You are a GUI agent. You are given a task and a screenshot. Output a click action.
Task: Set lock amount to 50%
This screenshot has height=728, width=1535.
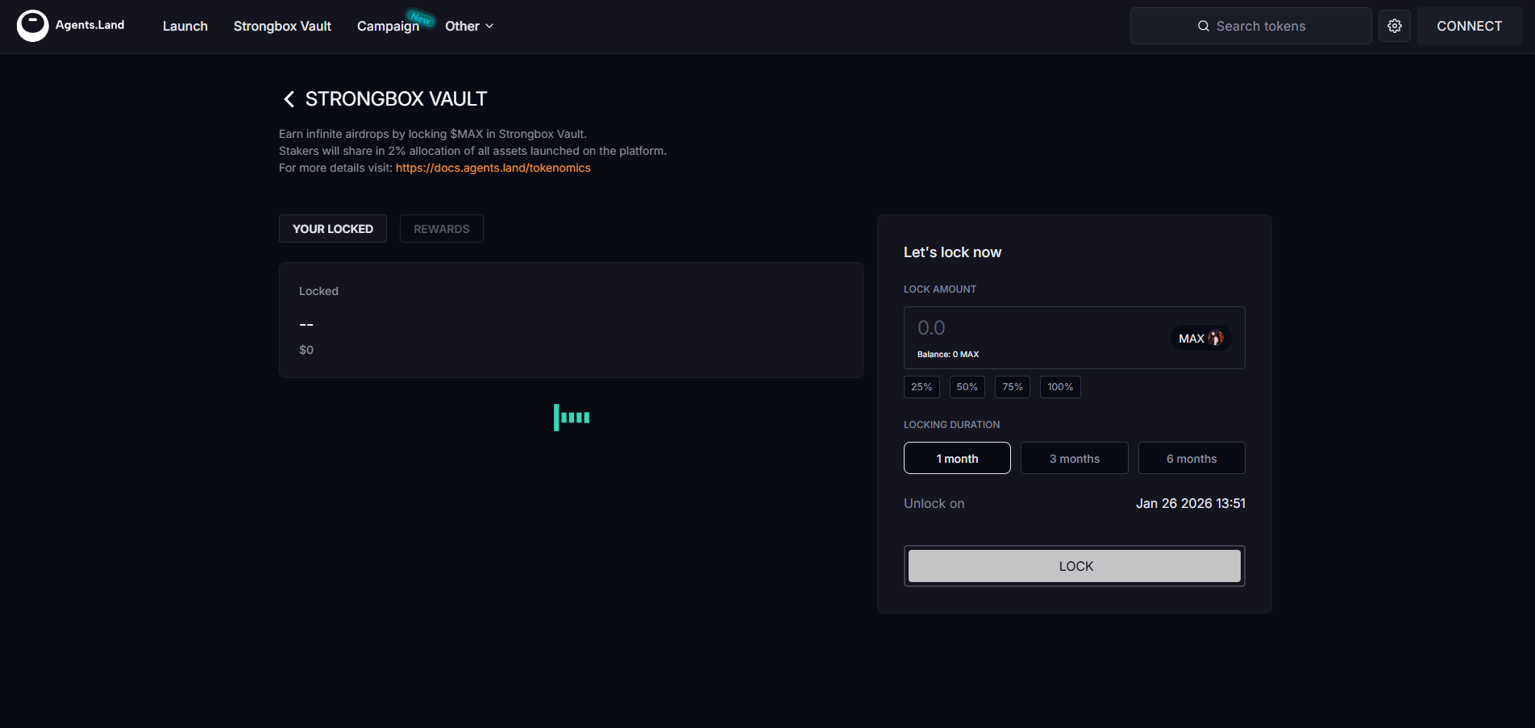pos(967,387)
